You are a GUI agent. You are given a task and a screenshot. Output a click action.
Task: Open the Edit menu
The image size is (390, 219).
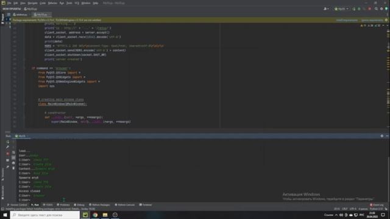pos(15,3)
